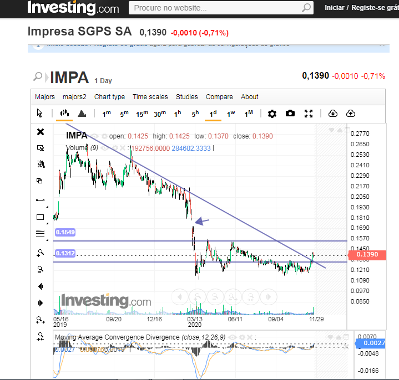Click the clone drawing icon in the left toolbar
Image resolution: width=399 pixels, height=380 pixels.
(x=39, y=181)
